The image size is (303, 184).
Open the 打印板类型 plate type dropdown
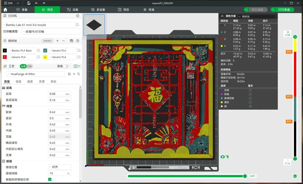51,32
